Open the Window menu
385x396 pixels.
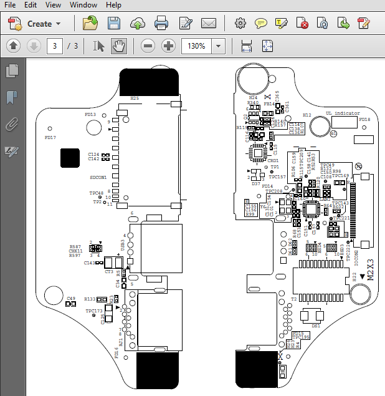pyautogui.click(x=83, y=5)
